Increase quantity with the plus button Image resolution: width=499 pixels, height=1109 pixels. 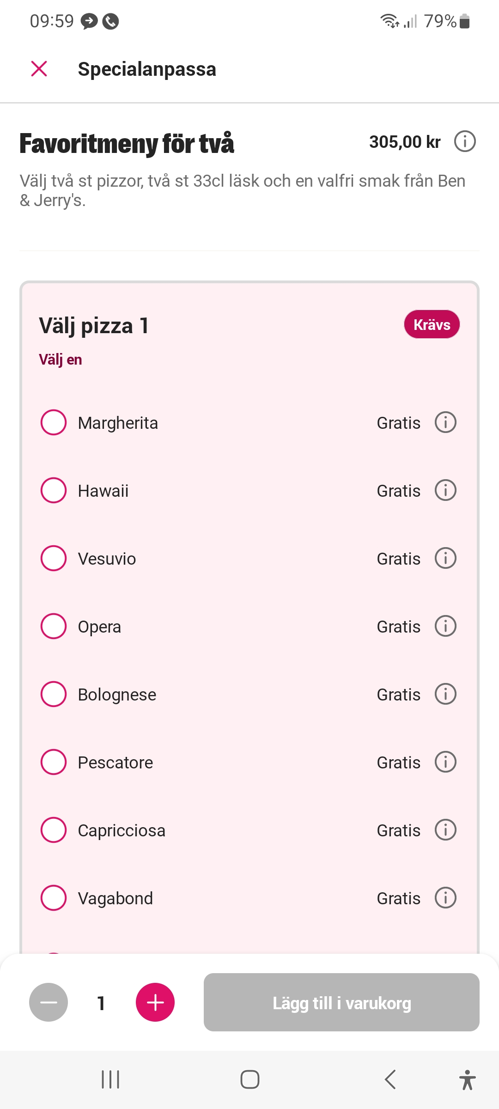click(x=155, y=1002)
